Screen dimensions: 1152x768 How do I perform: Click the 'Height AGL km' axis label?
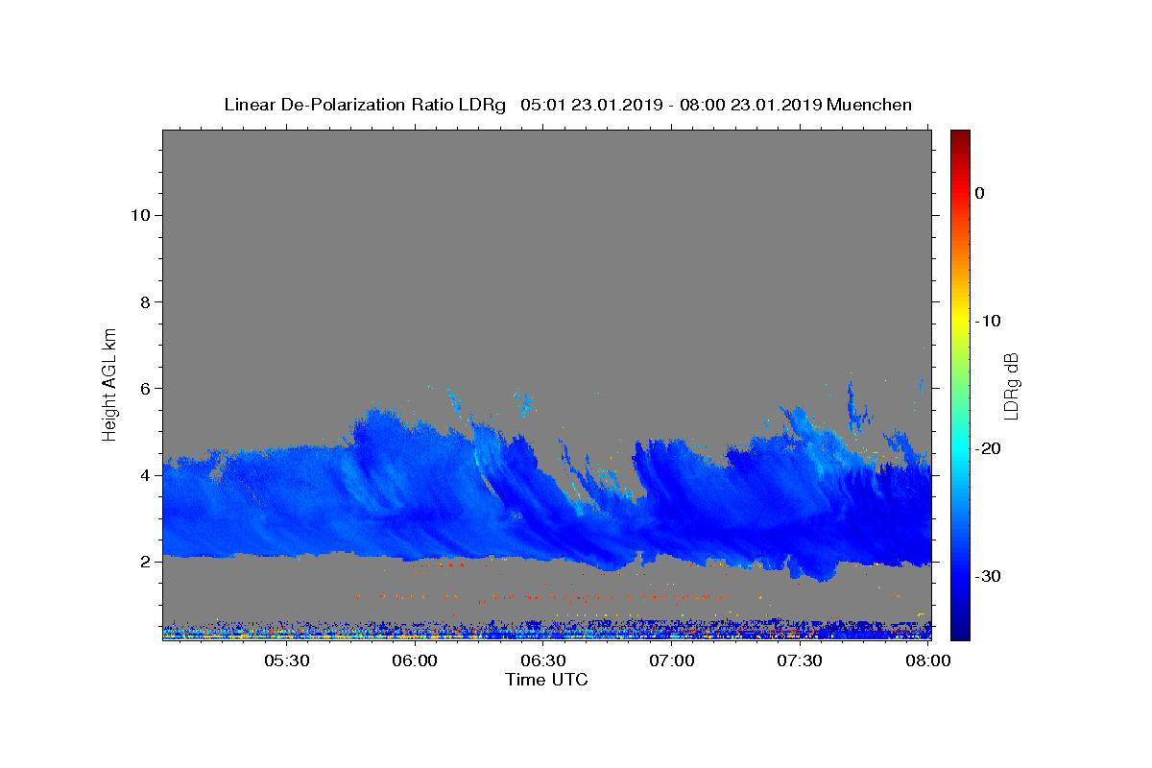coord(109,383)
